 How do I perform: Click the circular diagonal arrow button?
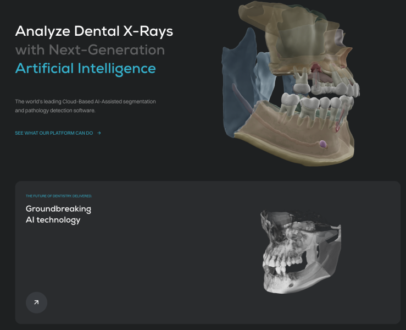tap(36, 302)
